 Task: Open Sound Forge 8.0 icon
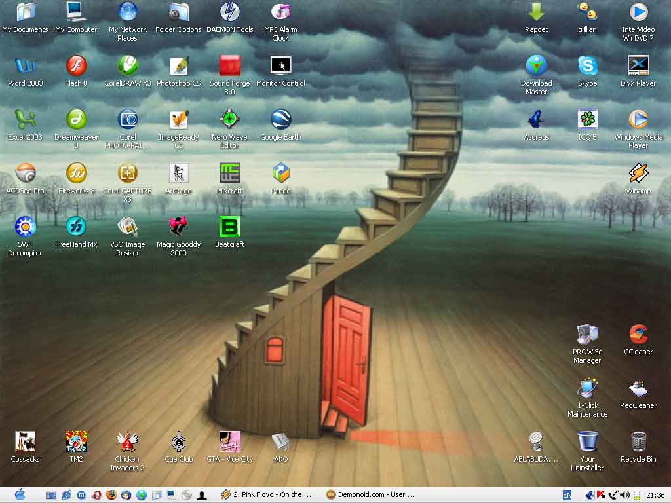coord(230,65)
